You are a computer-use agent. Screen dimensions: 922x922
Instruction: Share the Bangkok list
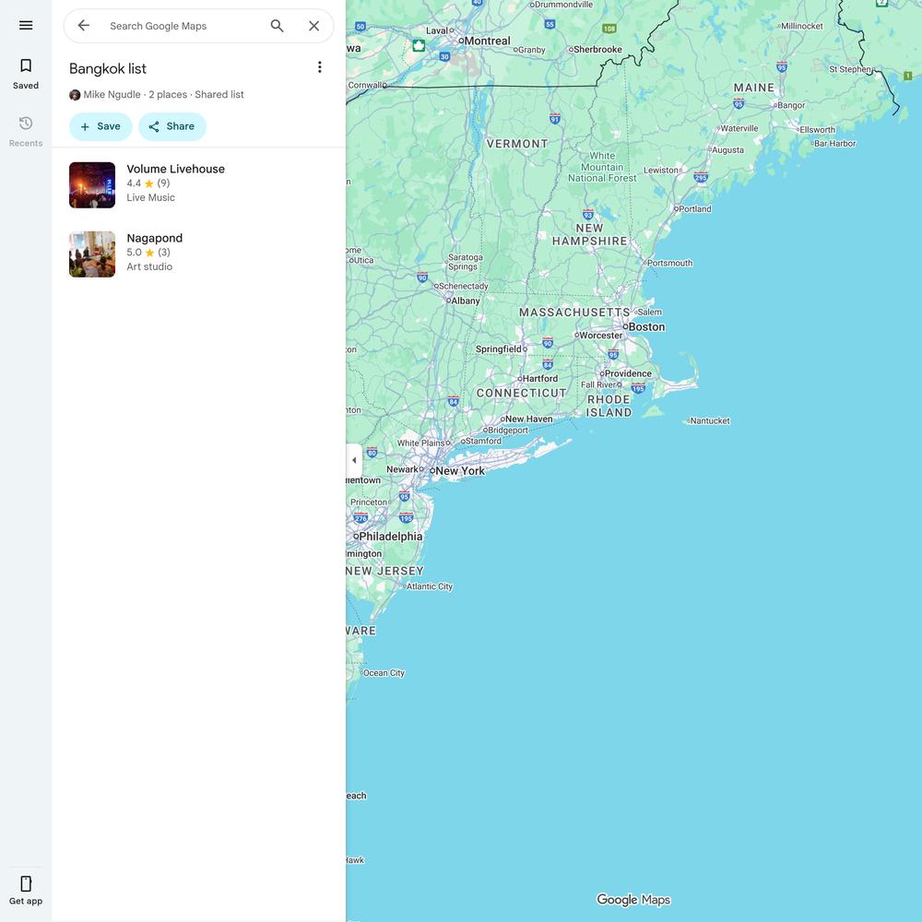(172, 126)
